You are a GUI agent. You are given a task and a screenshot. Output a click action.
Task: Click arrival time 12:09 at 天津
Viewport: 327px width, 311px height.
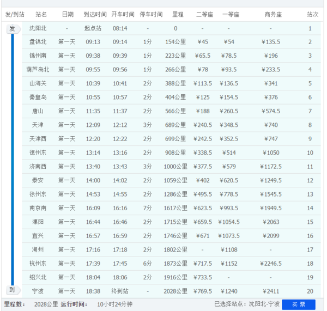click(x=93, y=125)
